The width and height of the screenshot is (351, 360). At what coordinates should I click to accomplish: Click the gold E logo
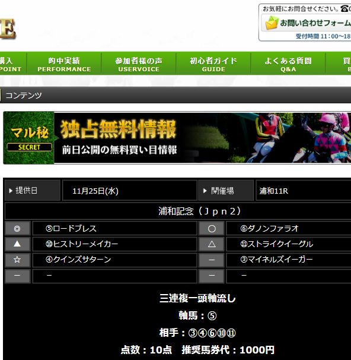click(x=8, y=29)
